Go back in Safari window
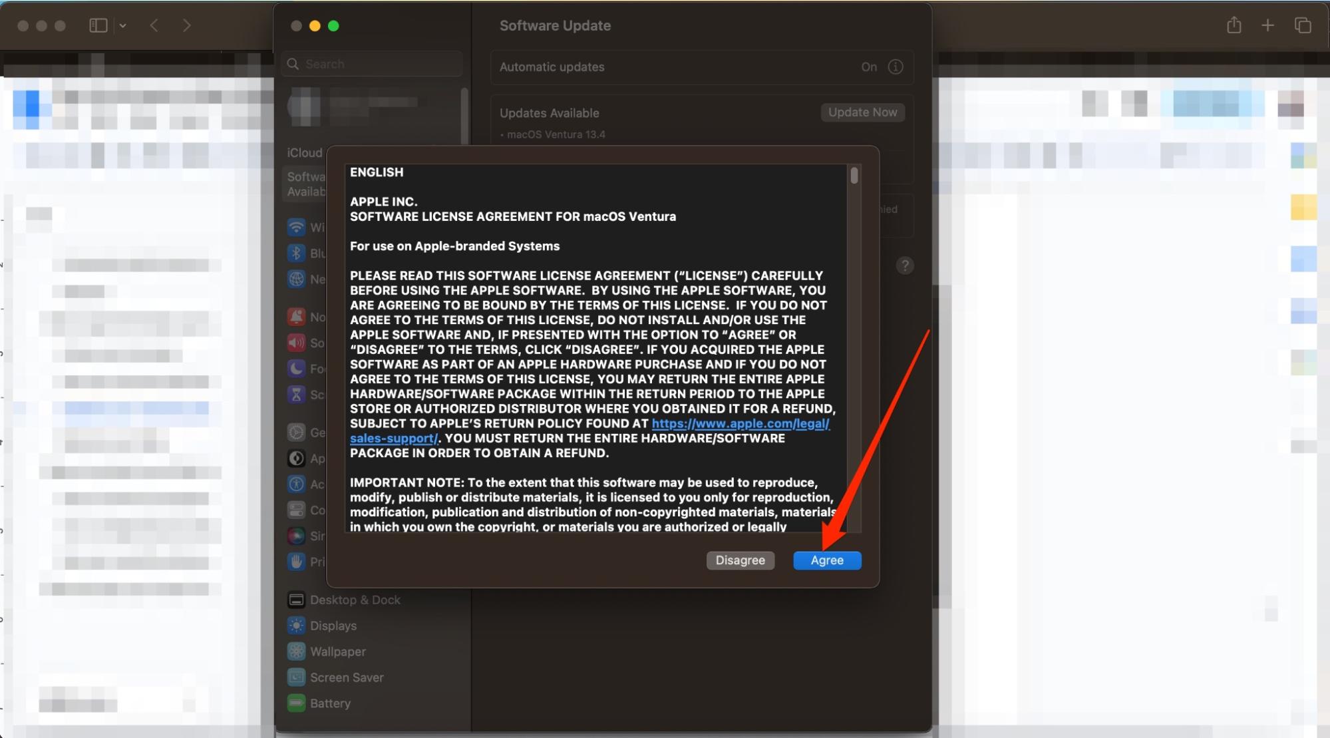The height and width of the screenshot is (738, 1330). [x=154, y=25]
